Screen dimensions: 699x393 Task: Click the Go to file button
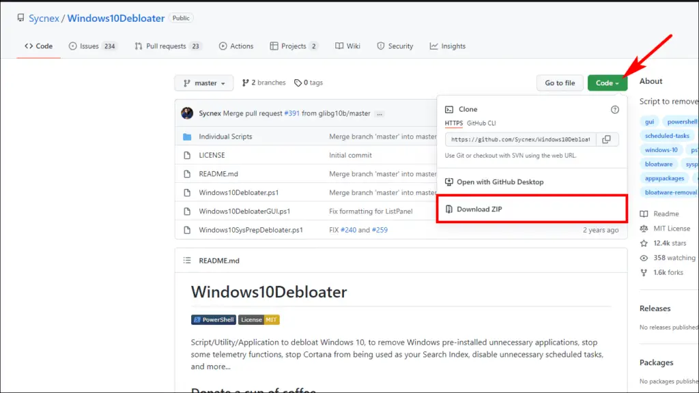coord(560,83)
